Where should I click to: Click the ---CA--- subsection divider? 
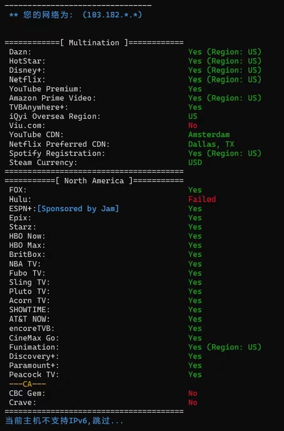click(x=27, y=384)
